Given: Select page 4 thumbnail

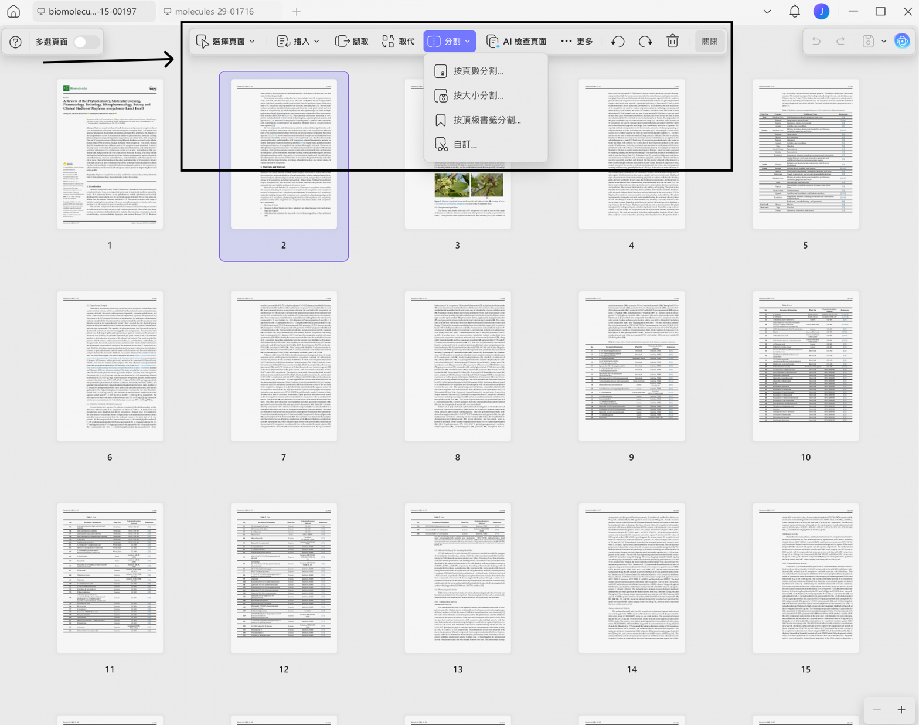Looking at the screenshot, I should point(632,154).
